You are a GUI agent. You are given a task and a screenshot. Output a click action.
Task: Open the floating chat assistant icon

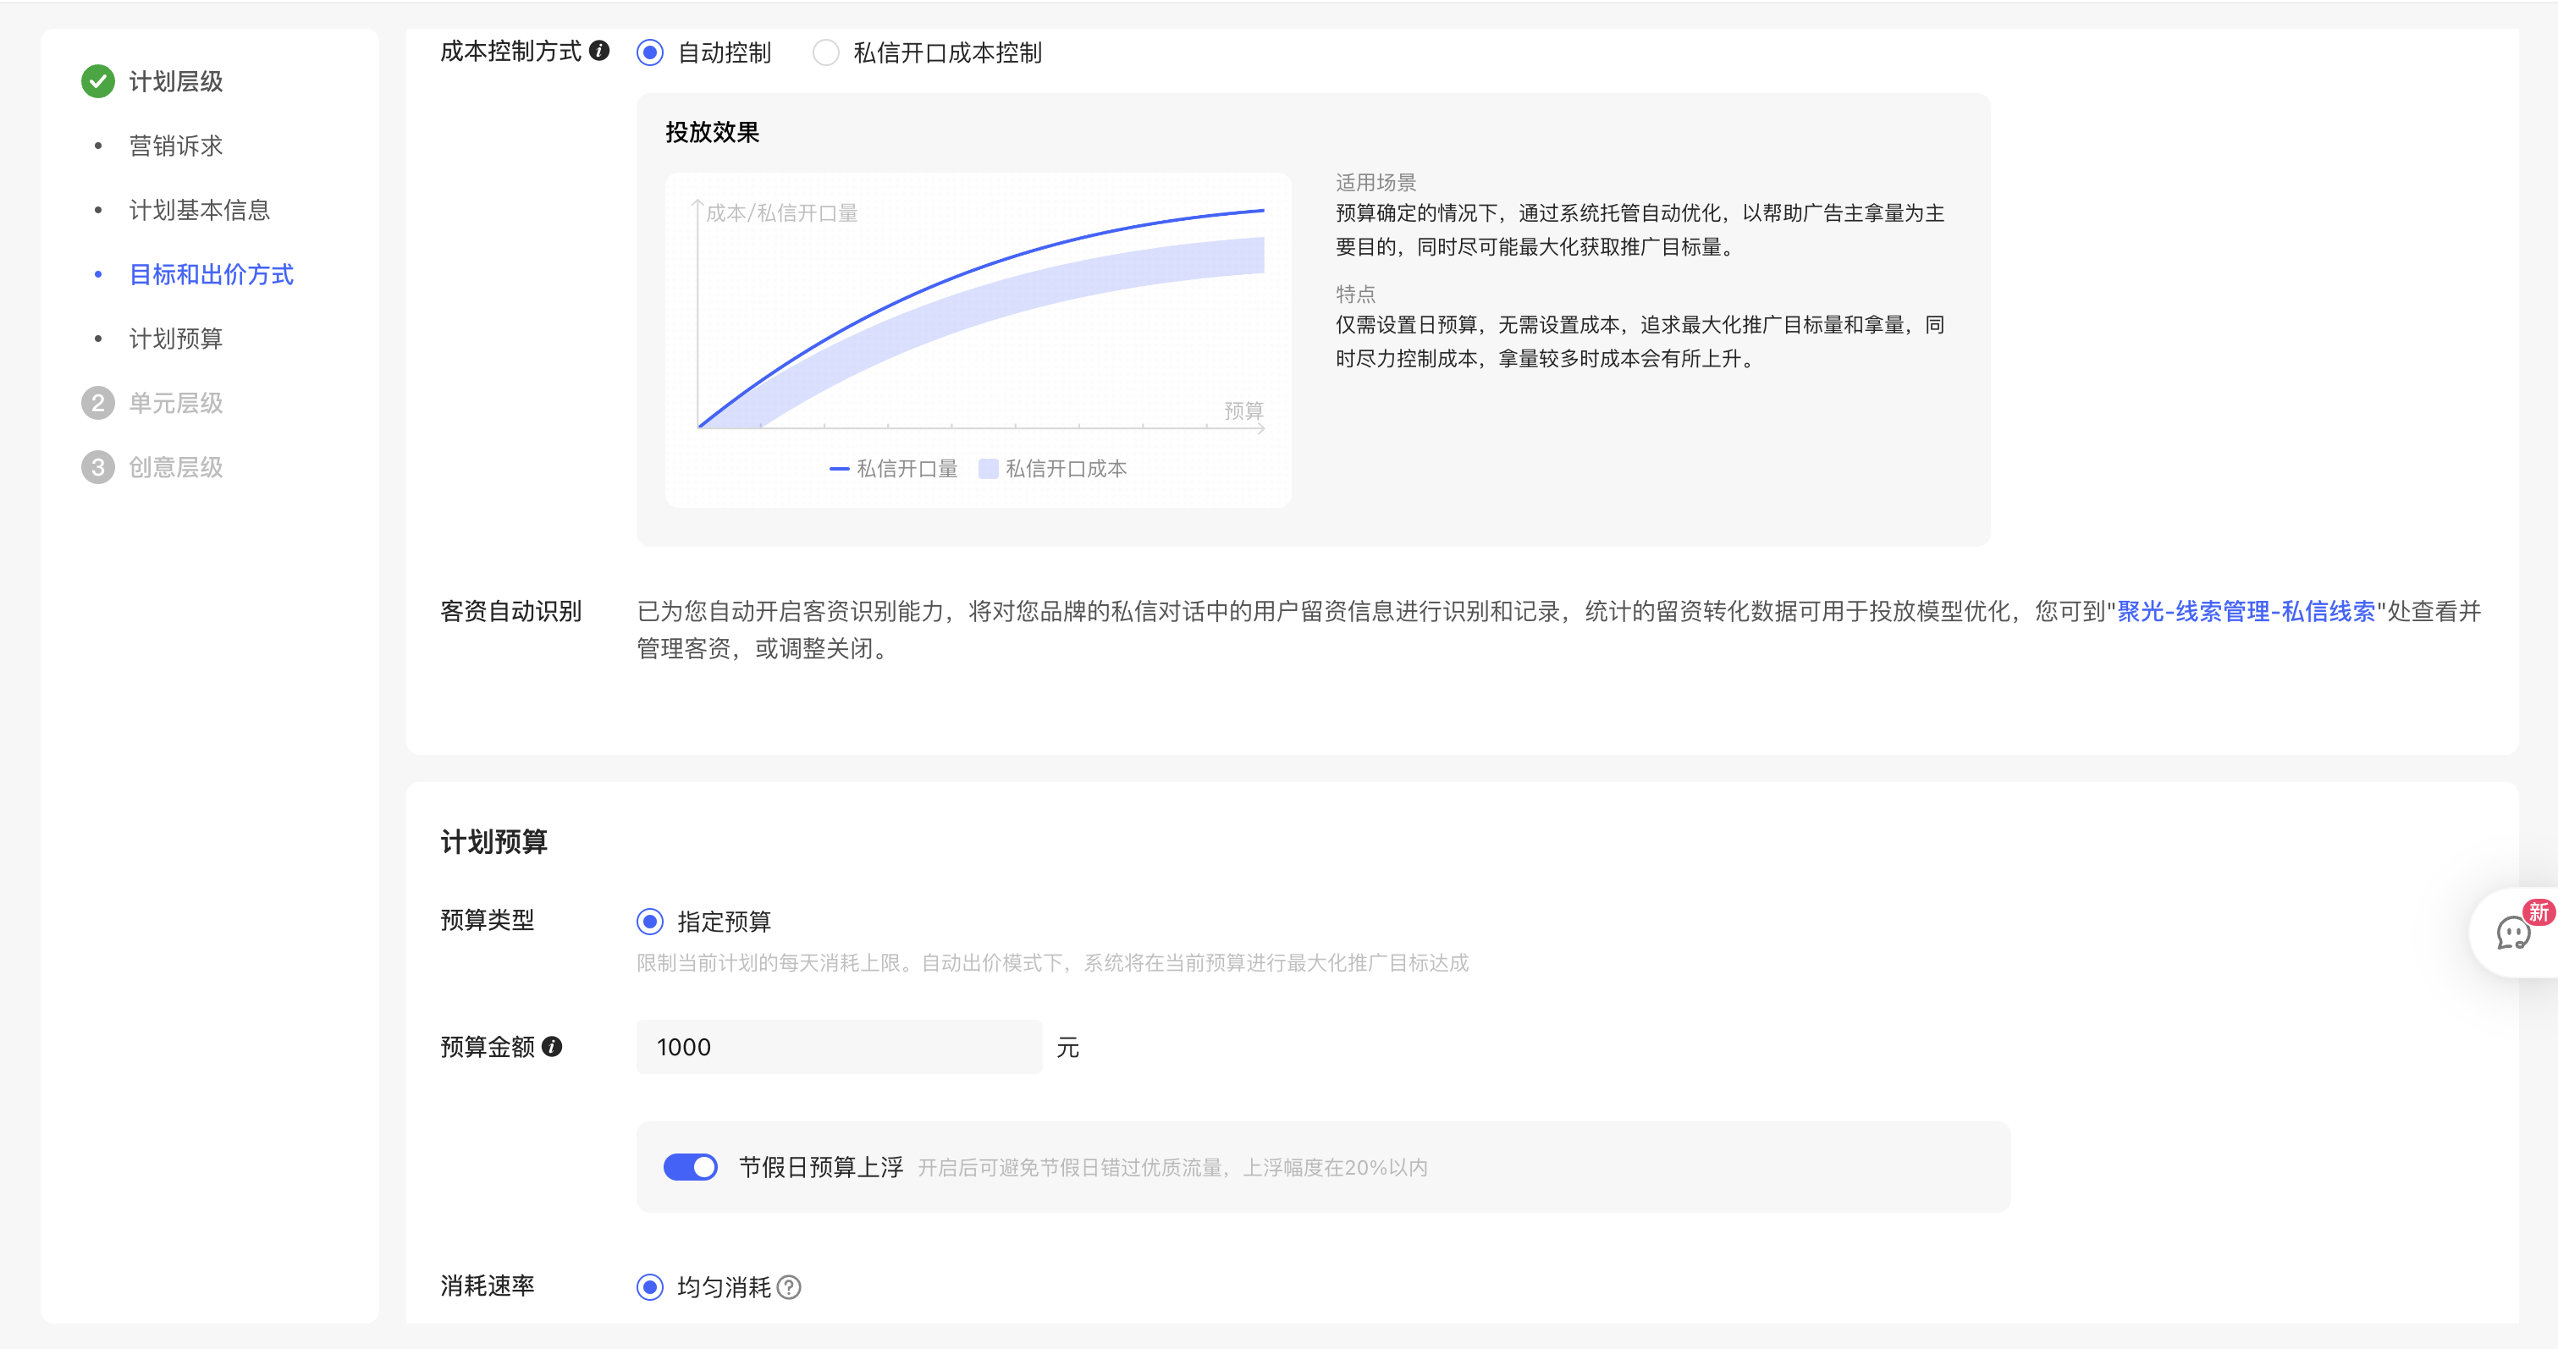tap(2513, 933)
